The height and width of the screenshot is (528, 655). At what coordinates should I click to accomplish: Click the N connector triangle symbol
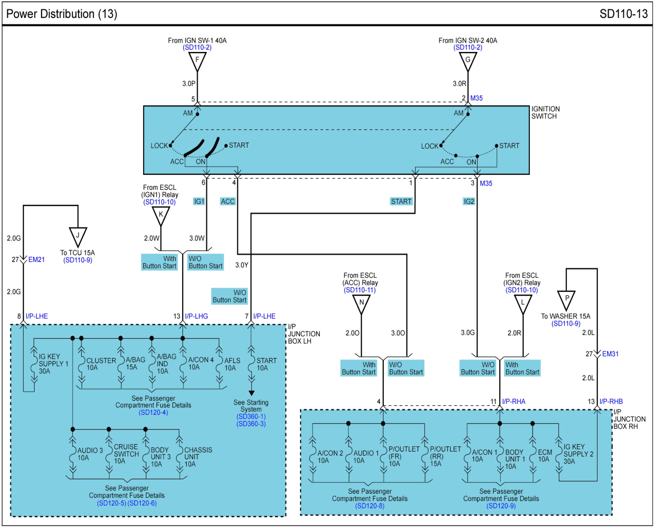(x=361, y=303)
